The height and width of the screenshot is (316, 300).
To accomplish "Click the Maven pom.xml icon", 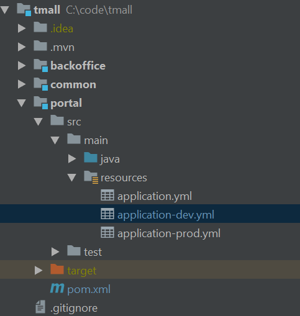I will [57, 288].
